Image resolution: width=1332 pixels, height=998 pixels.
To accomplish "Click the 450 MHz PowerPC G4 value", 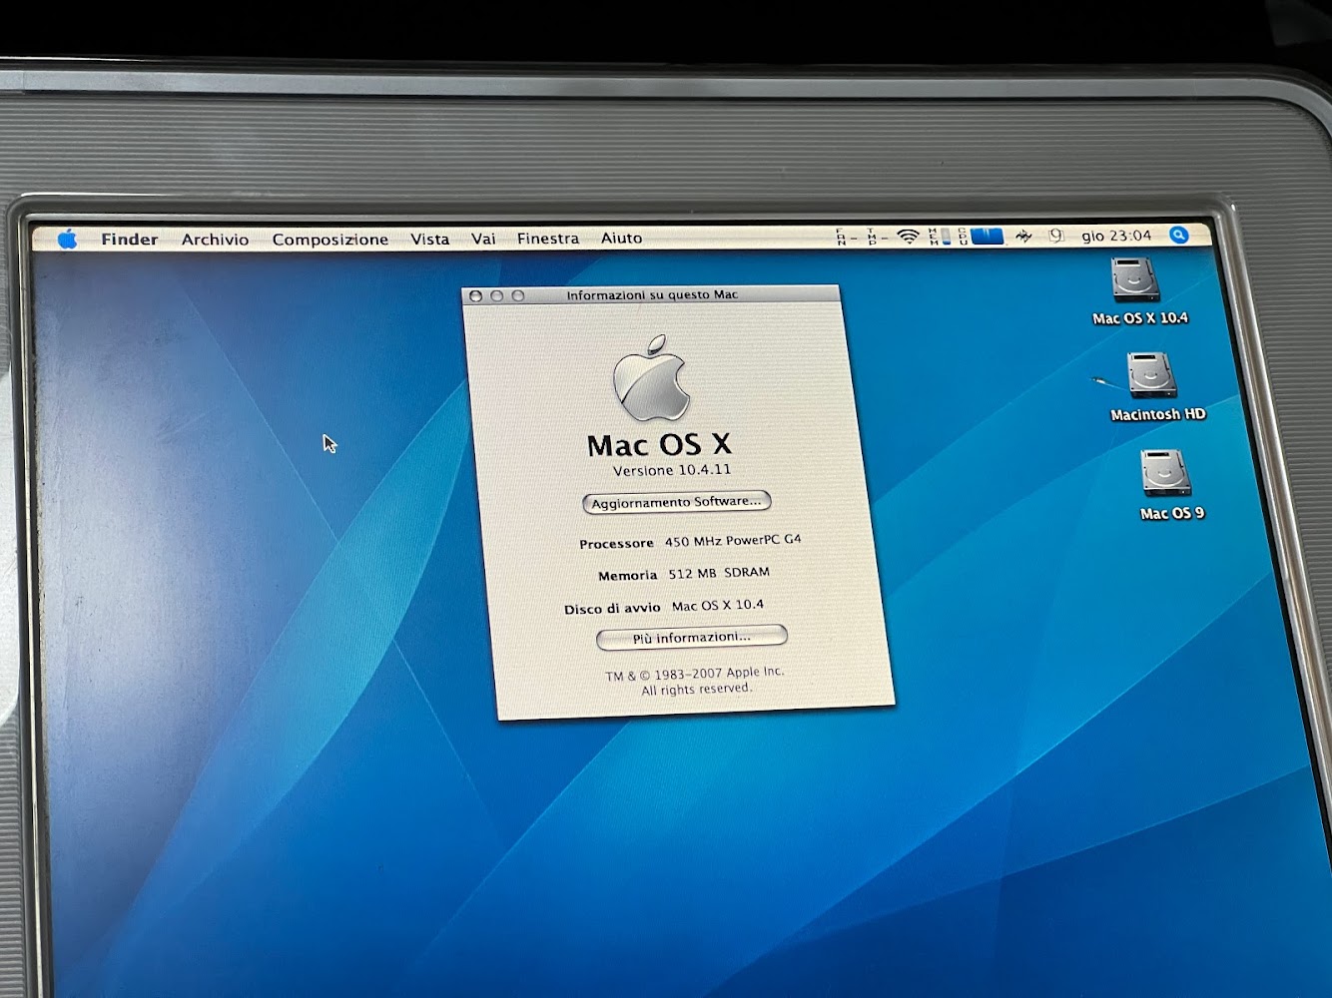I will tap(733, 540).
